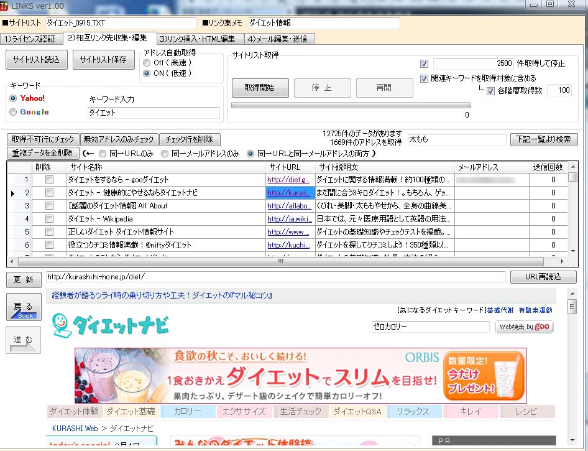Click the 再開 button

pos(384,88)
